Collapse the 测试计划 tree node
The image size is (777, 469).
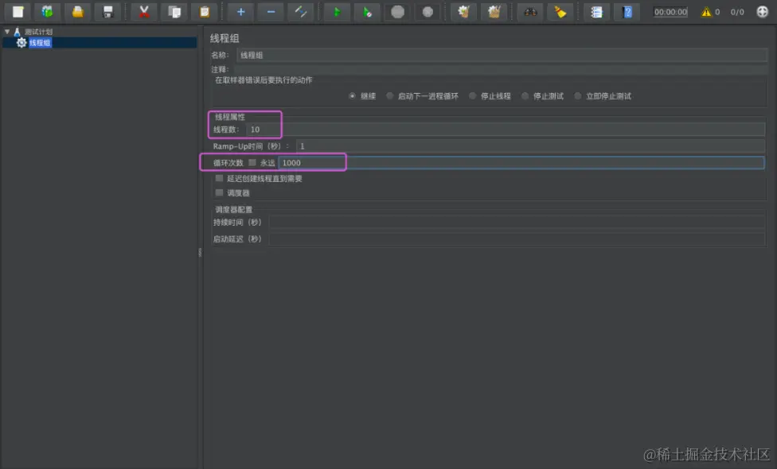[7, 32]
